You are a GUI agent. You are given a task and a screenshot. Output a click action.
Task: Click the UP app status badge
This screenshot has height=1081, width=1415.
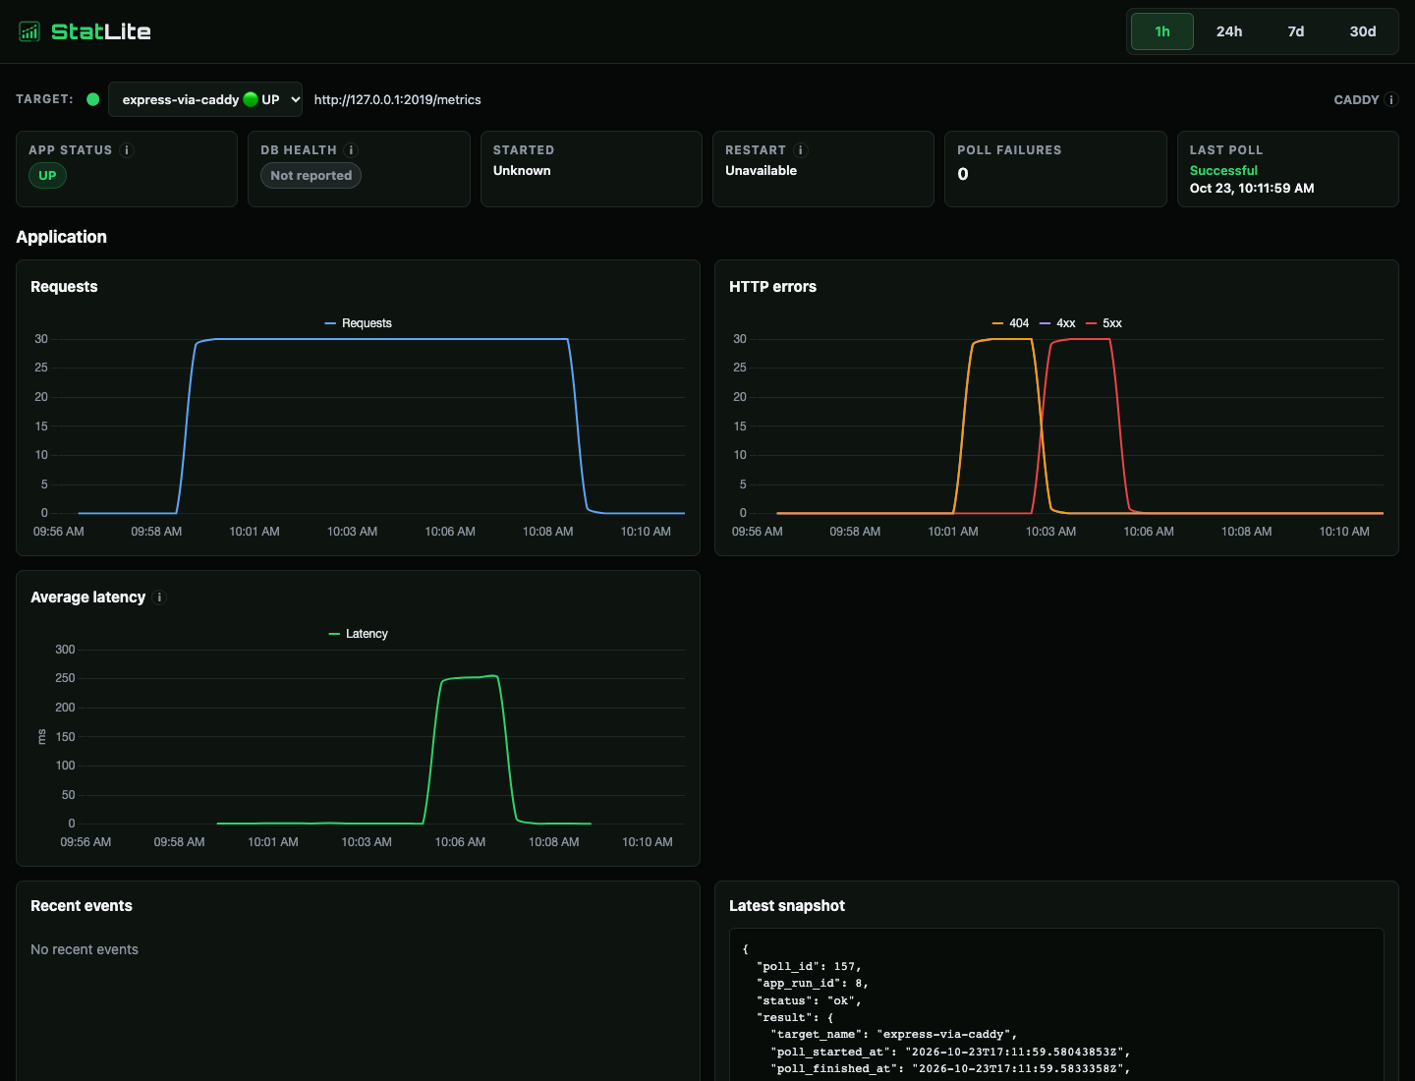[47, 176]
